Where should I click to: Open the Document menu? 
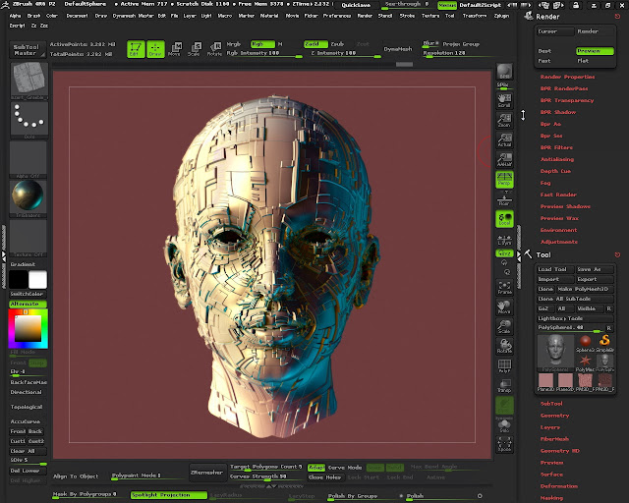(x=77, y=16)
